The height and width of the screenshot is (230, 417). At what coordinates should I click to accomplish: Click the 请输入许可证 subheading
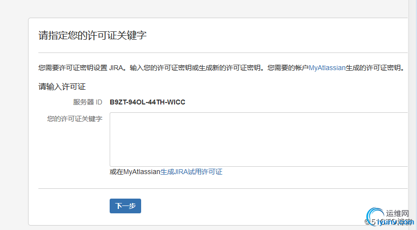pos(62,86)
